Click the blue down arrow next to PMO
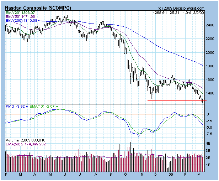 click(x=27, y=107)
